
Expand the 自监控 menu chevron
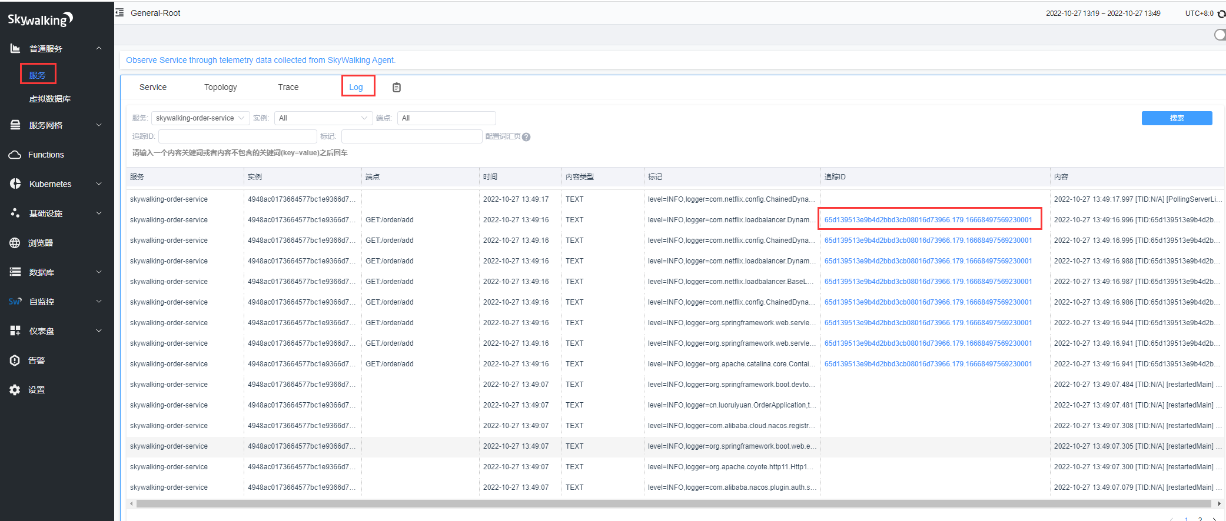[x=99, y=301]
